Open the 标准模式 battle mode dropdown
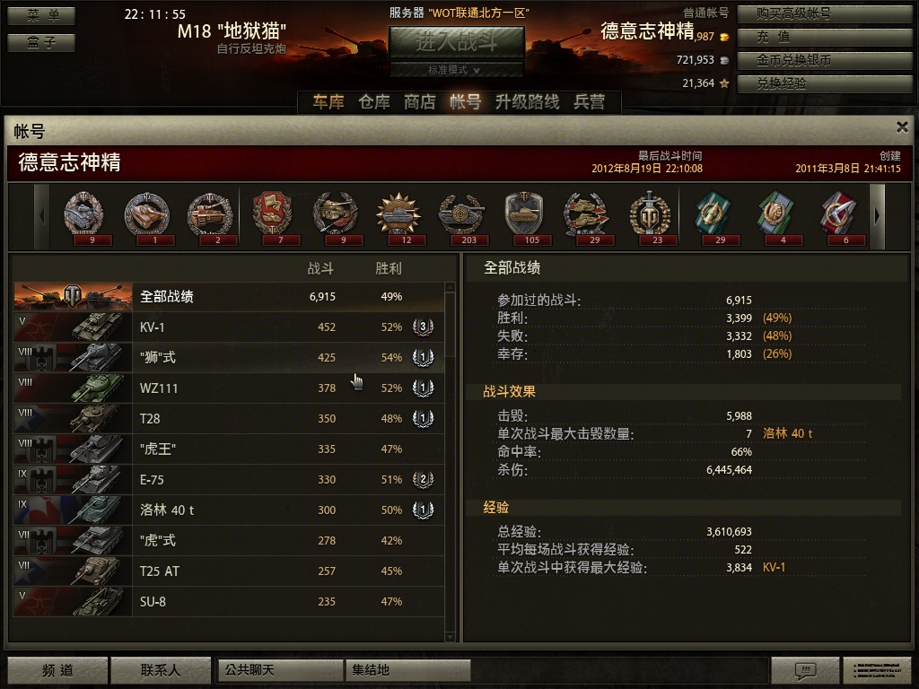Viewport: 919px width, 689px height. [x=456, y=70]
